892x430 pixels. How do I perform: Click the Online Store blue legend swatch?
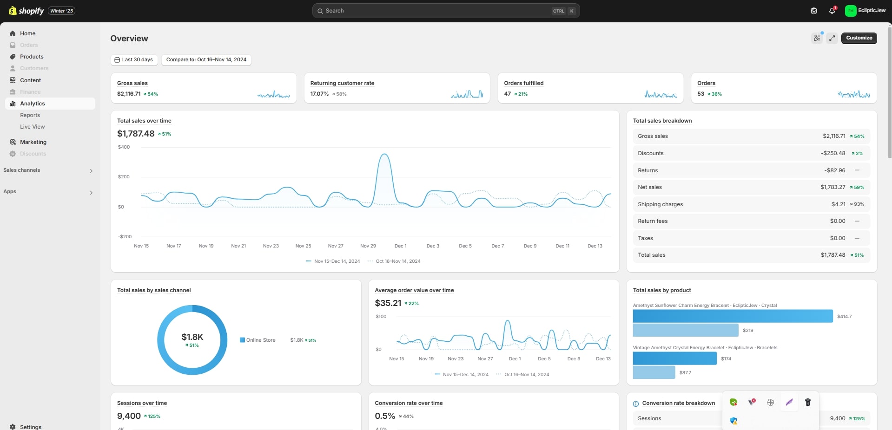click(242, 340)
